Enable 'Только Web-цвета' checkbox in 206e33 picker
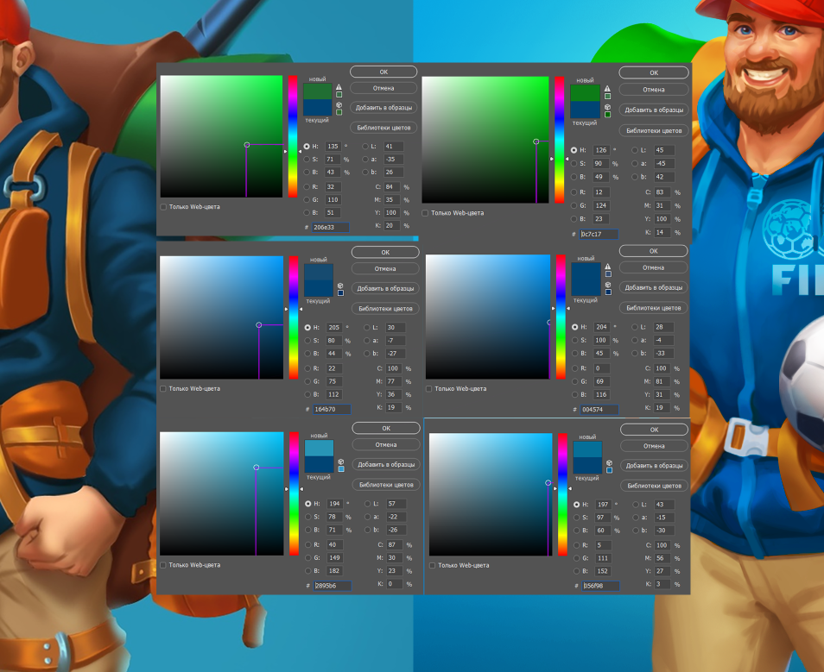824x672 pixels. click(164, 207)
